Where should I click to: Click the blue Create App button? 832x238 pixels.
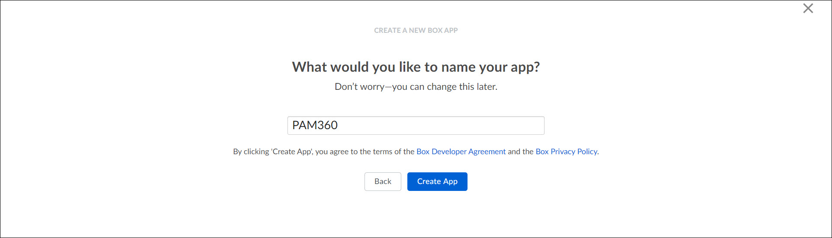click(x=437, y=181)
